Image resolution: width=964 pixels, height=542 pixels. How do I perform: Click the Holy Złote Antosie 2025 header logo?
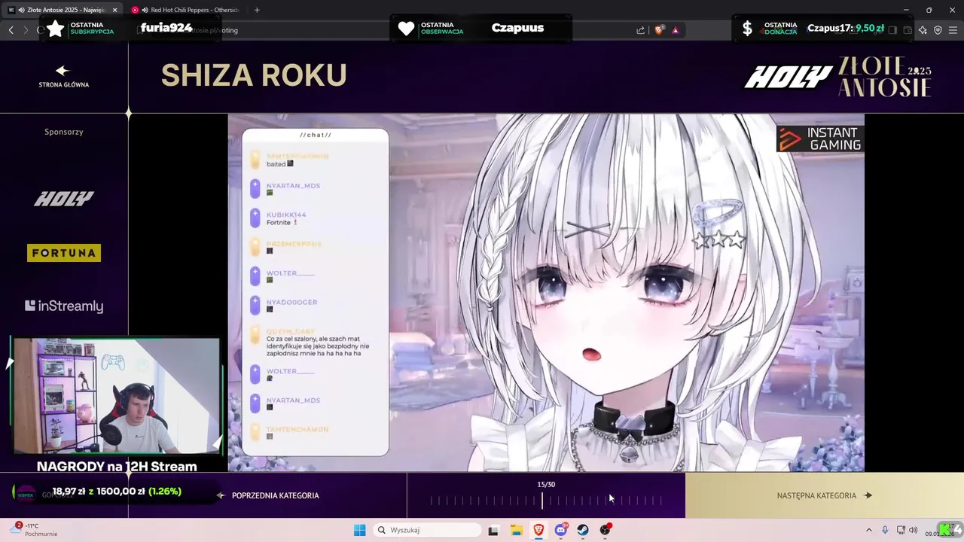tap(838, 77)
